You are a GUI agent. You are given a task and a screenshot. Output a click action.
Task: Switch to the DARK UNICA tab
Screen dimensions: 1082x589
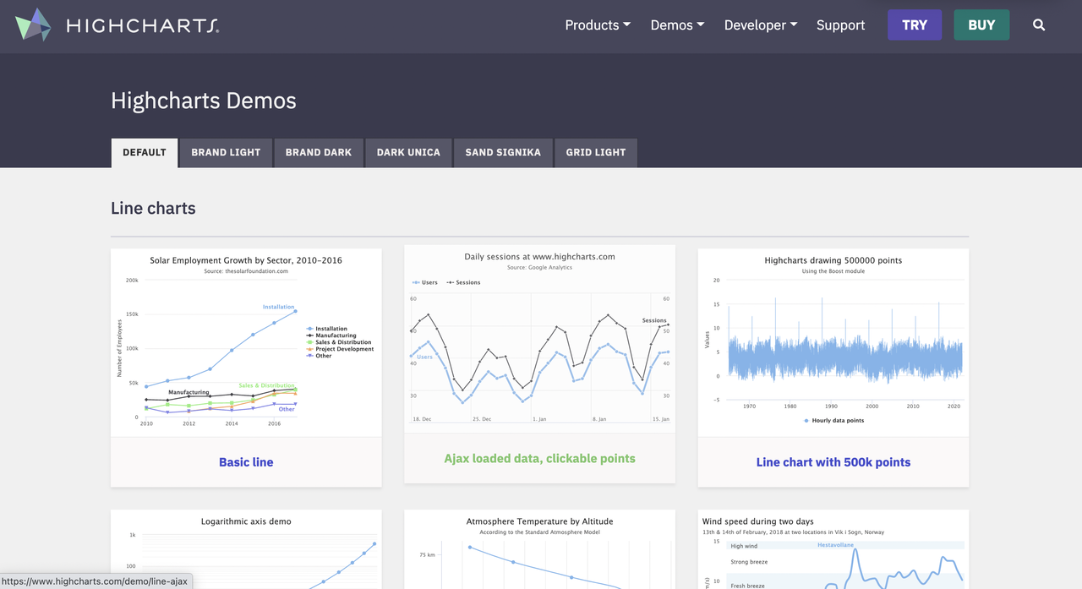408,153
